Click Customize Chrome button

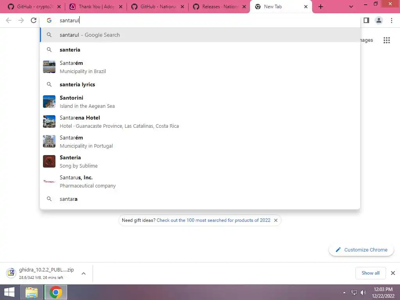click(x=361, y=250)
